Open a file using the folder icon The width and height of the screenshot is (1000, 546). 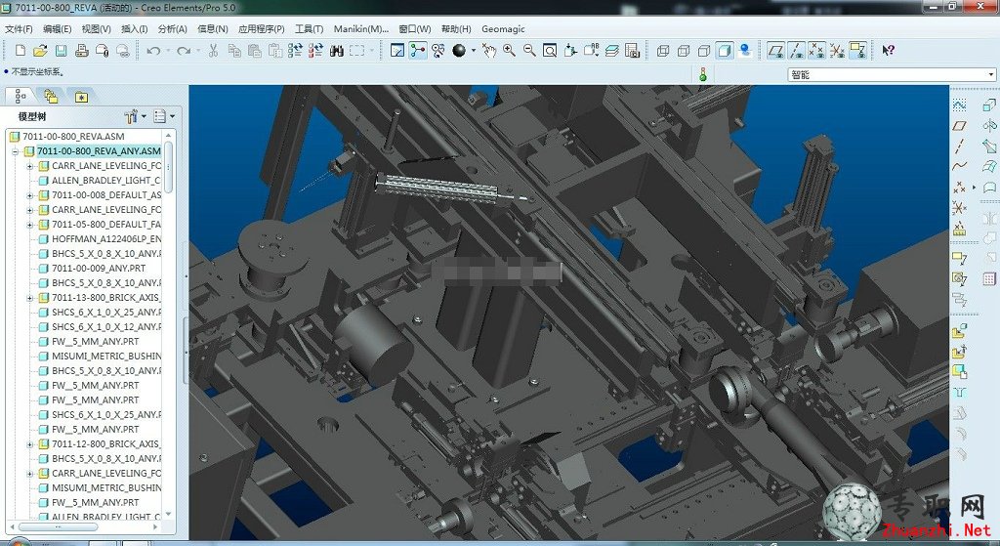coord(40,51)
